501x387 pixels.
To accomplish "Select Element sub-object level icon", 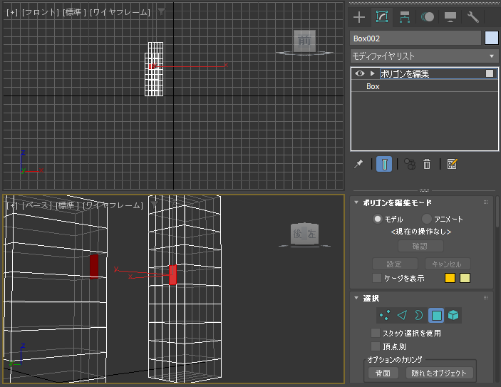I will click(x=453, y=316).
